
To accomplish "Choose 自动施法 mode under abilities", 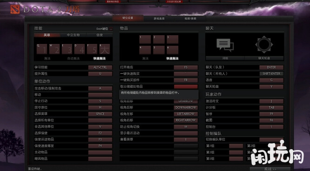I will click(73, 59).
